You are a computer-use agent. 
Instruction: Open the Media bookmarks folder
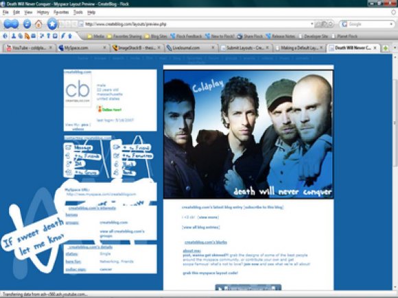tap(95, 36)
